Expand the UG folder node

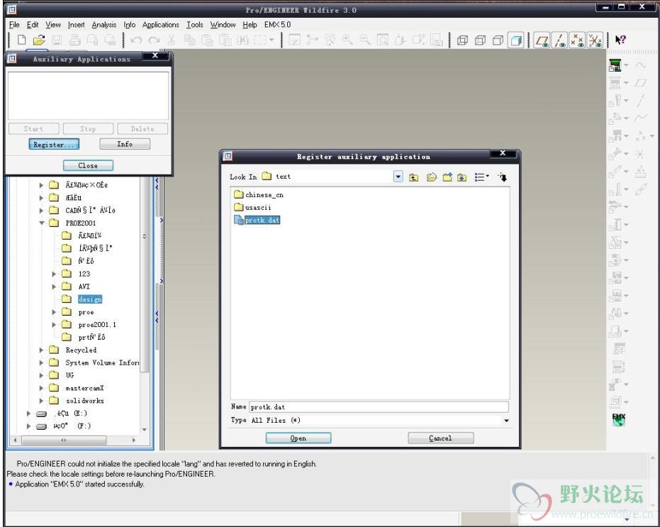click(x=41, y=375)
